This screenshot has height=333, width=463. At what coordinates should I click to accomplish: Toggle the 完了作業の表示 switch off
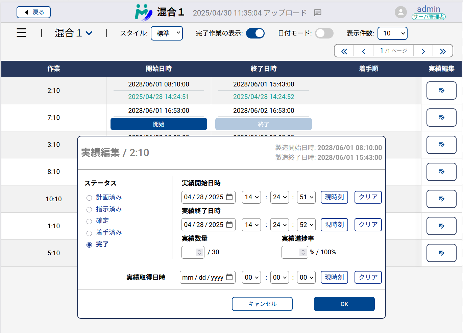(x=255, y=33)
